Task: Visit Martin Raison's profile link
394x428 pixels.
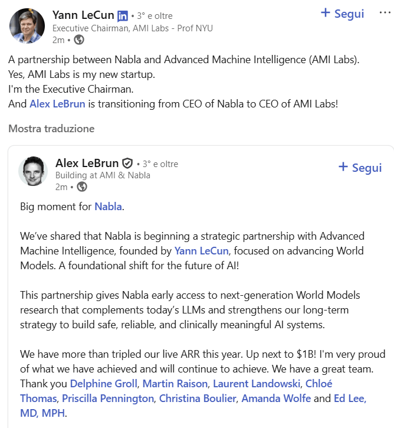Action: [x=175, y=384]
